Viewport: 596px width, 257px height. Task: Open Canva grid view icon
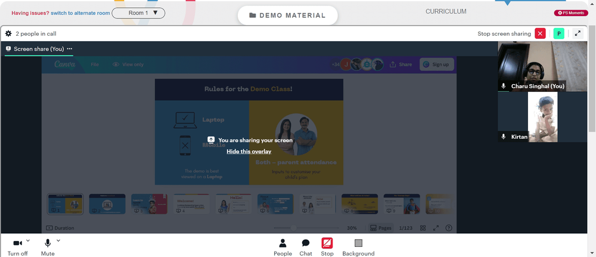423,228
